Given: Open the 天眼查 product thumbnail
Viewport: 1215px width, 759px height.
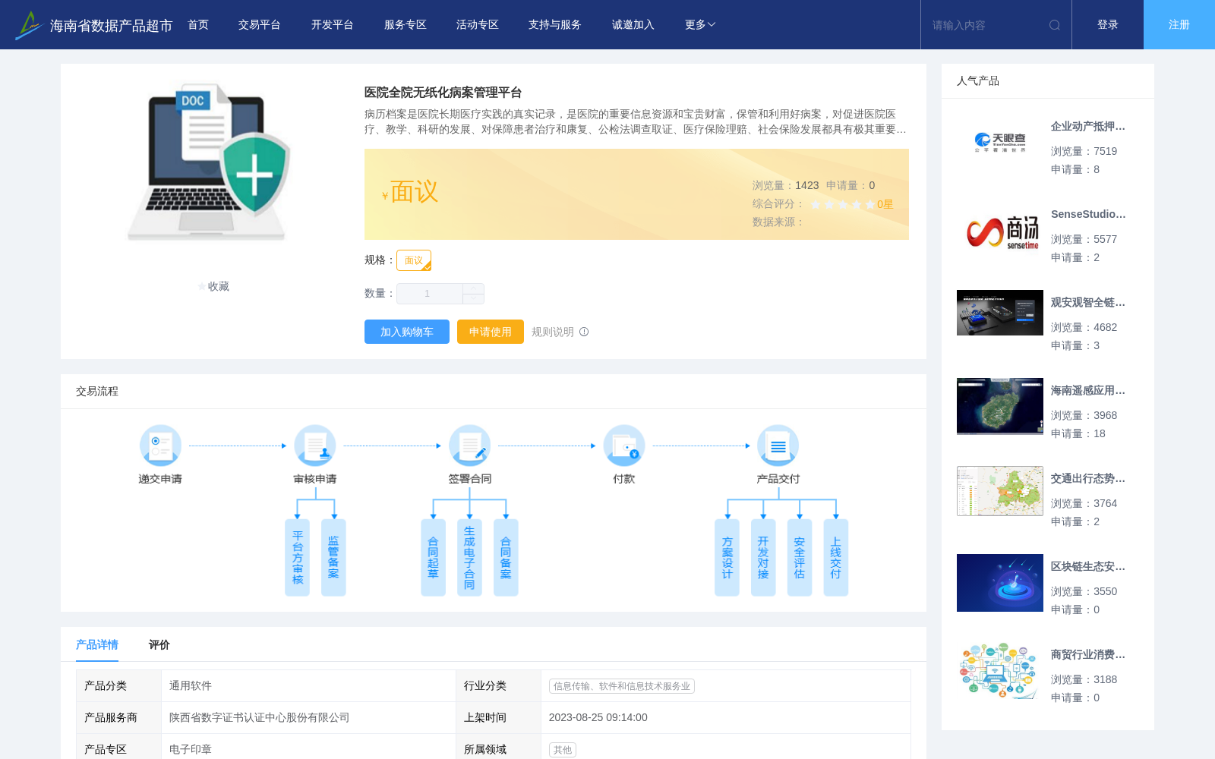Looking at the screenshot, I should pos(1000,143).
